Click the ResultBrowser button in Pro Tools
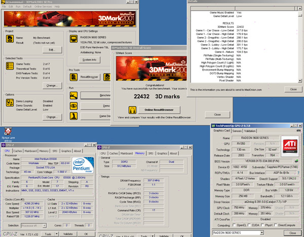Image resolution: width=304 pixels, height=237 pixels. pos(89,77)
